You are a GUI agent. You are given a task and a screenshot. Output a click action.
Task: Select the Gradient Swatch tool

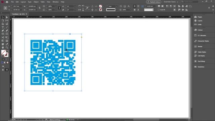(3, 41)
